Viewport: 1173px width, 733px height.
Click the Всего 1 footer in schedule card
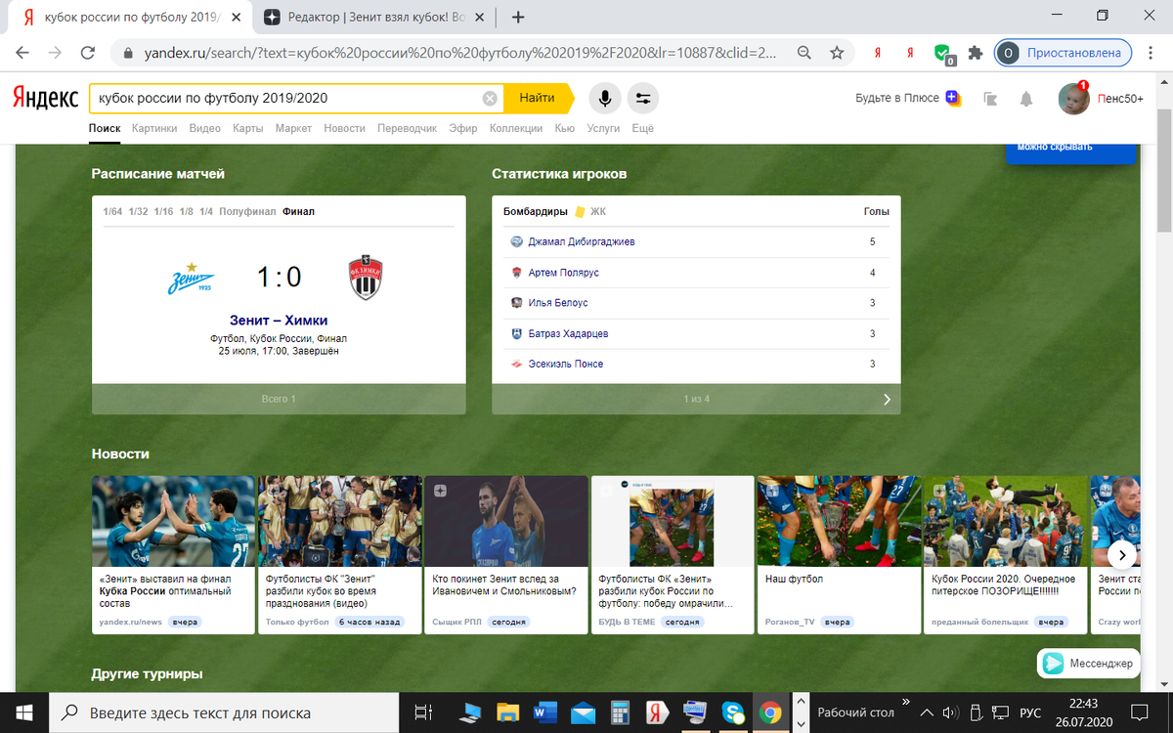279,399
